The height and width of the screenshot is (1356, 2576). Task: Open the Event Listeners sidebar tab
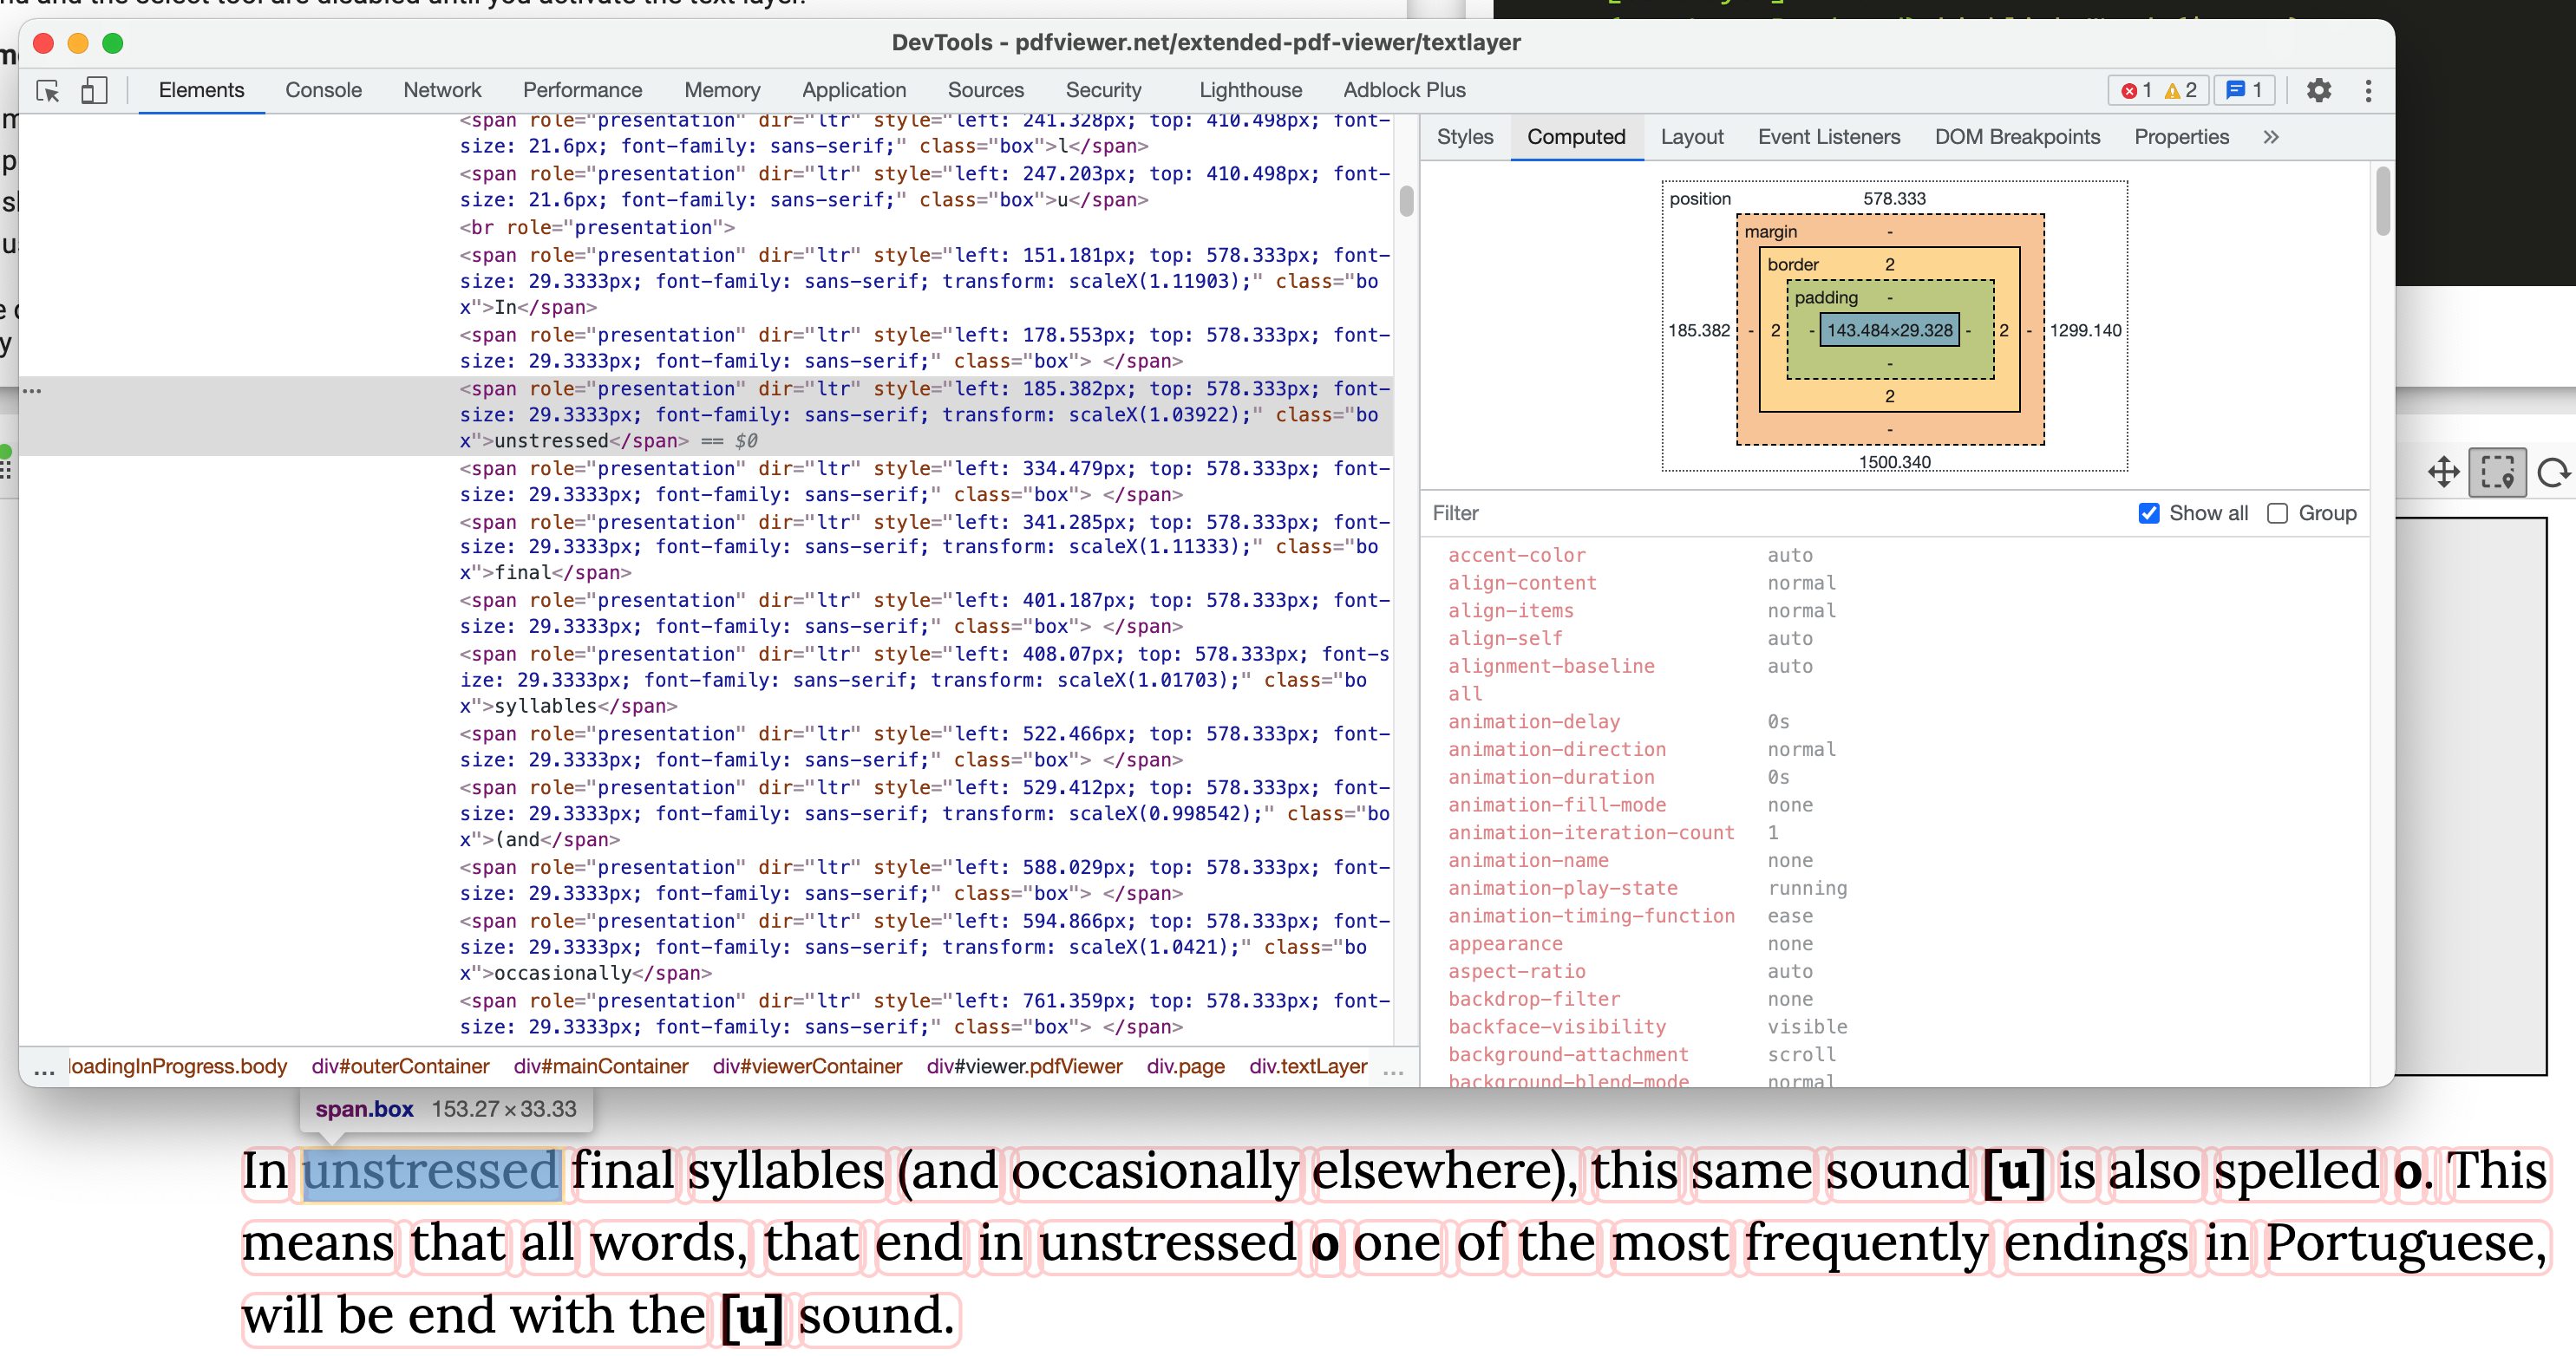pos(1828,137)
